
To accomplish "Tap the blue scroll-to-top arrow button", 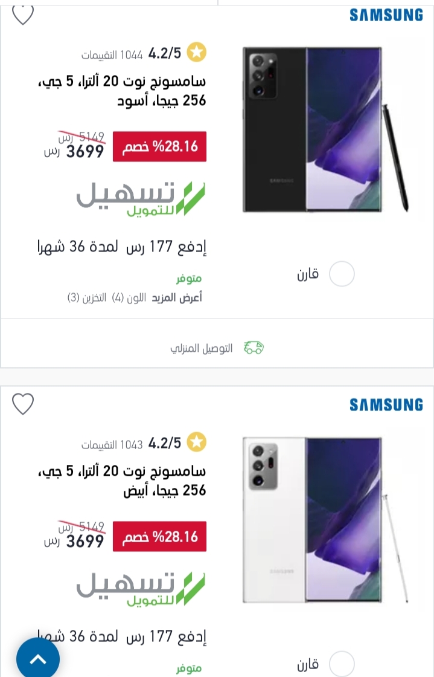I will (x=38, y=659).
